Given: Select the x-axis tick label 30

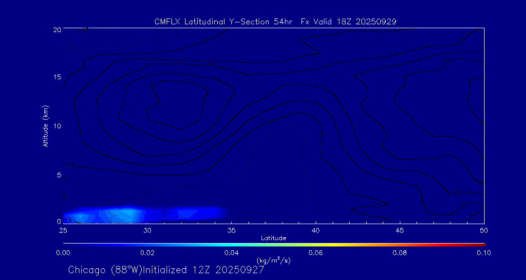Looking at the screenshot, I should (147, 231).
